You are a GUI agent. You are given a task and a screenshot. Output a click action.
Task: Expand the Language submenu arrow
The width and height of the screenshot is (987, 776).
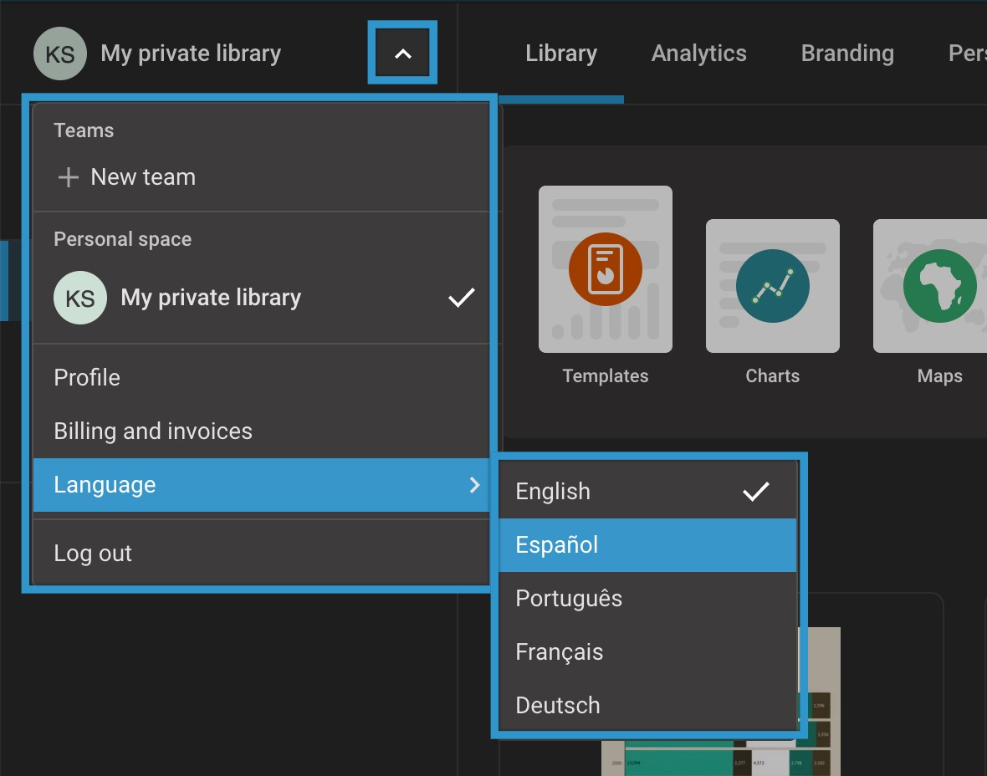[474, 485]
